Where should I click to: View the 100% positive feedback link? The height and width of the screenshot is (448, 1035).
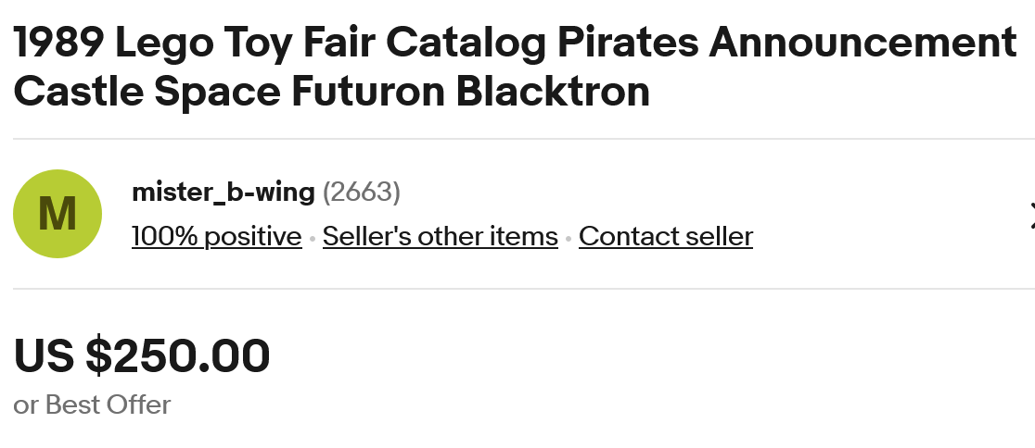216,237
